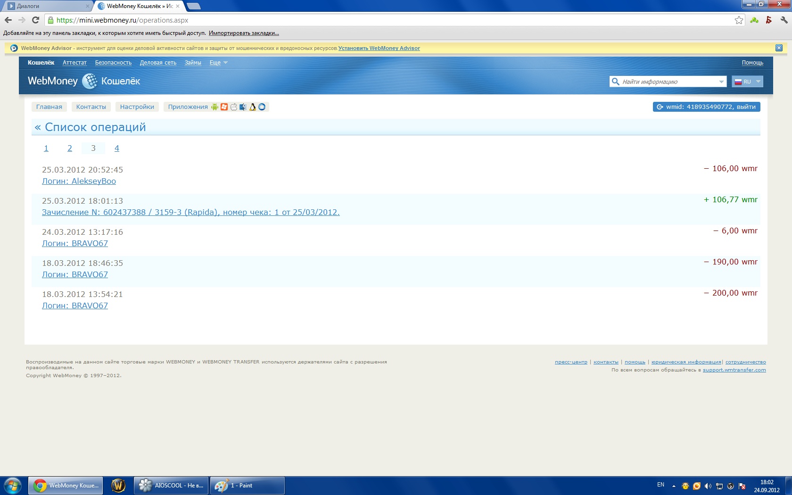Click the Импортировать закладки link

244,33
